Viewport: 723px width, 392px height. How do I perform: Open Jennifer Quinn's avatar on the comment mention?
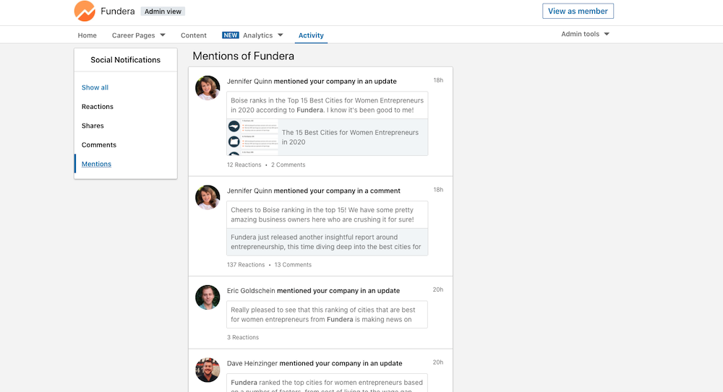(208, 198)
